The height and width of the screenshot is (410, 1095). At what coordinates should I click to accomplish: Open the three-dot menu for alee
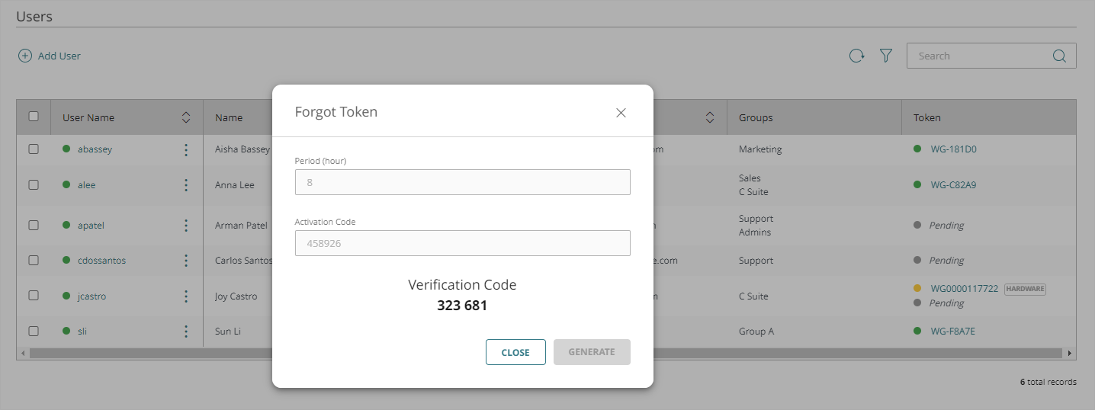click(x=186, y=184)
